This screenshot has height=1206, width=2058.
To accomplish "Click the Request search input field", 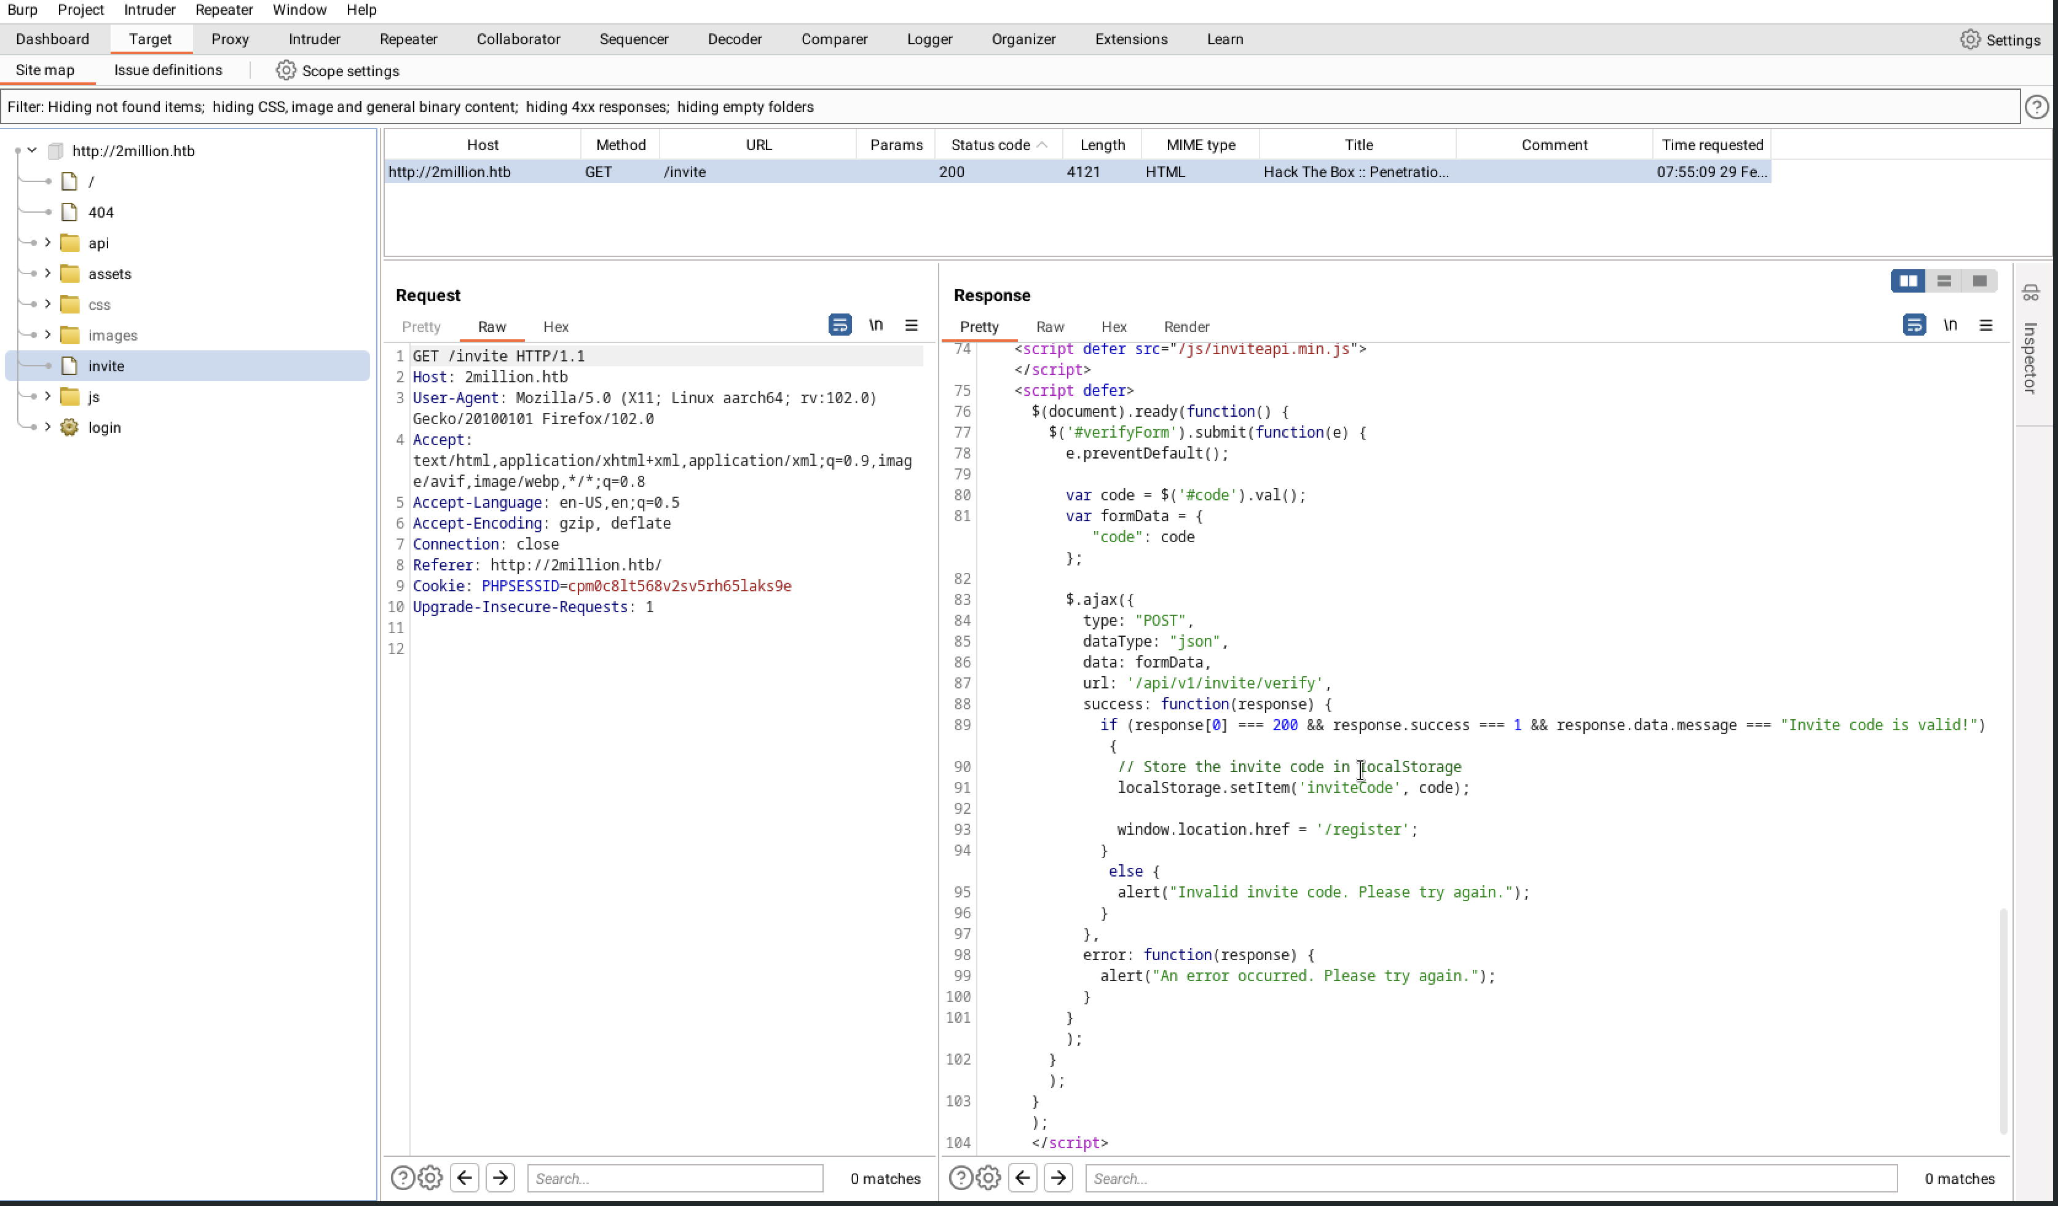I will click(x=674, y=1178).
